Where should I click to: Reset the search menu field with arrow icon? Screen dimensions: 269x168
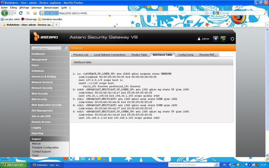pyautogui.click(x=66, y=48)
